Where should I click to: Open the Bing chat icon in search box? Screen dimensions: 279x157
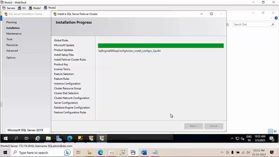coord(67,153)
